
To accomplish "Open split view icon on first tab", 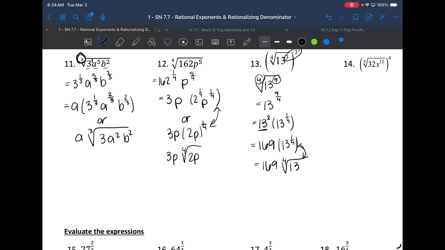I will coord(157,30).
